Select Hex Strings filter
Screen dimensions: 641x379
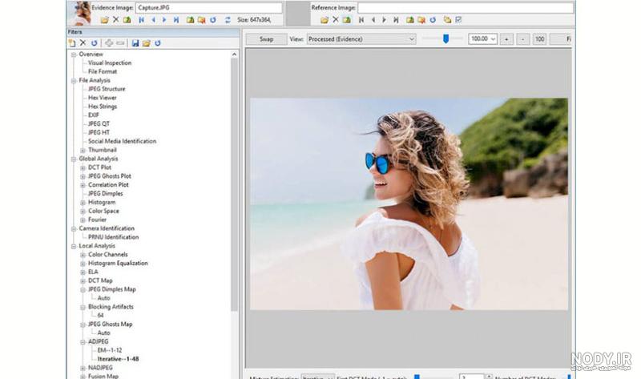pos(103,107)
